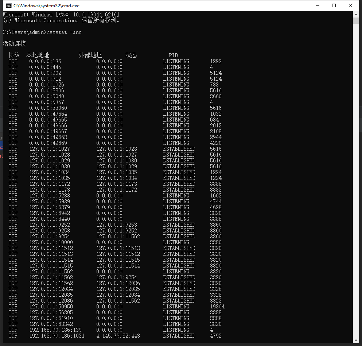Click PID value '4744'
This screenshot has height=346, width=362.
tap(215, 201)
